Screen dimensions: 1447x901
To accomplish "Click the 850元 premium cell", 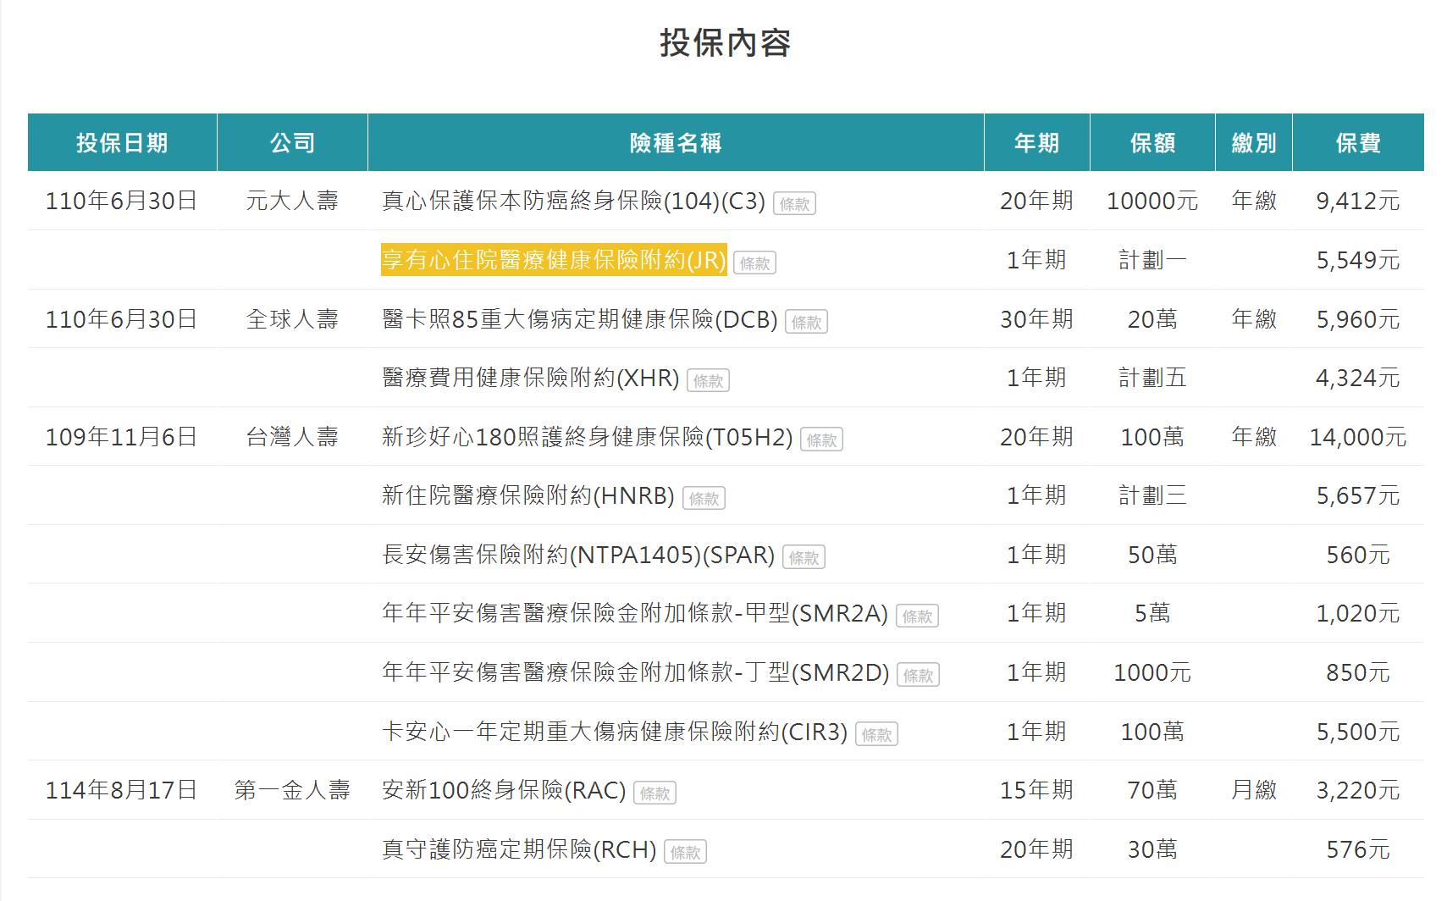I will point(1358,672).
